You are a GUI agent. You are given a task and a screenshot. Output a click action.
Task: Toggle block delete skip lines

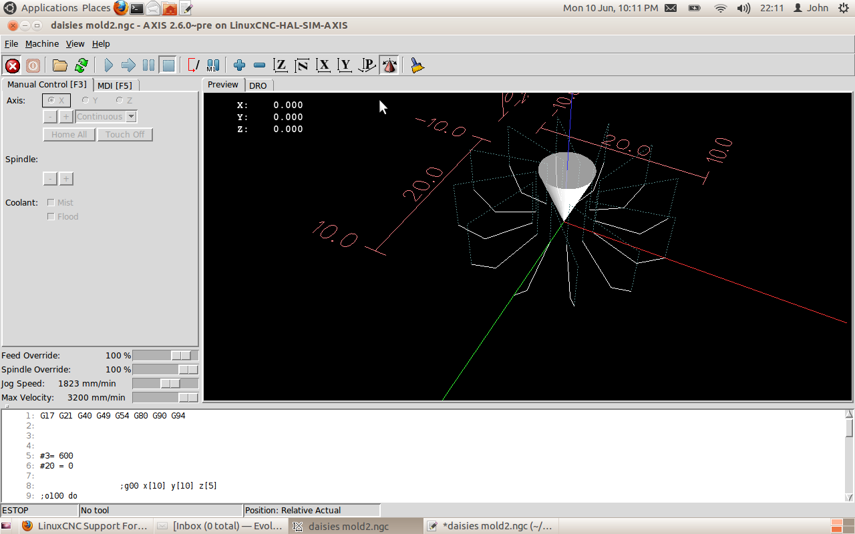pyautogui.click(x=194, y=65)
